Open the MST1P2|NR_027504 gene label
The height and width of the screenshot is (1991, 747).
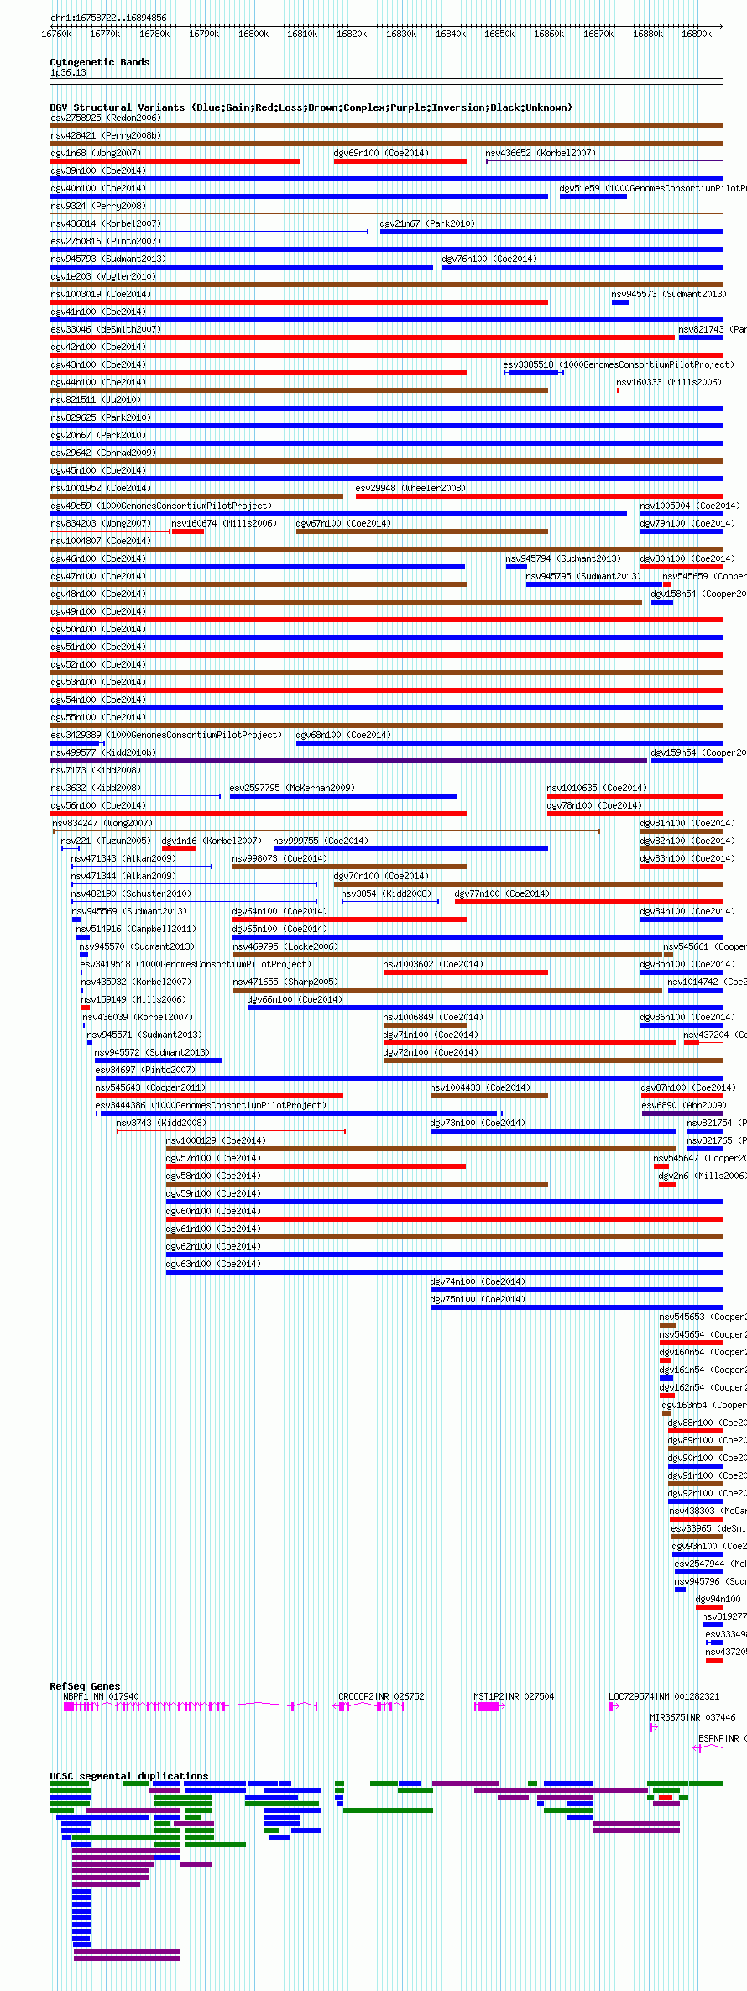click(x=514, y=1696)
